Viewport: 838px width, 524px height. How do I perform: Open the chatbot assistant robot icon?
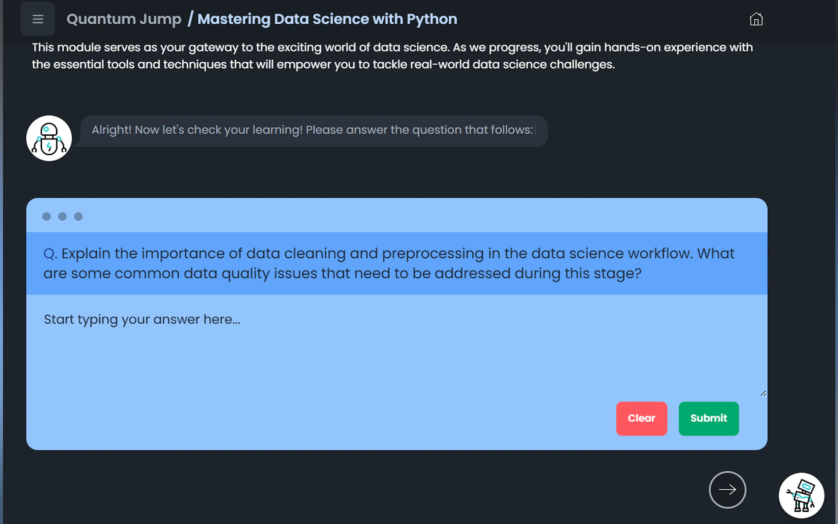(x=801, y=495)
